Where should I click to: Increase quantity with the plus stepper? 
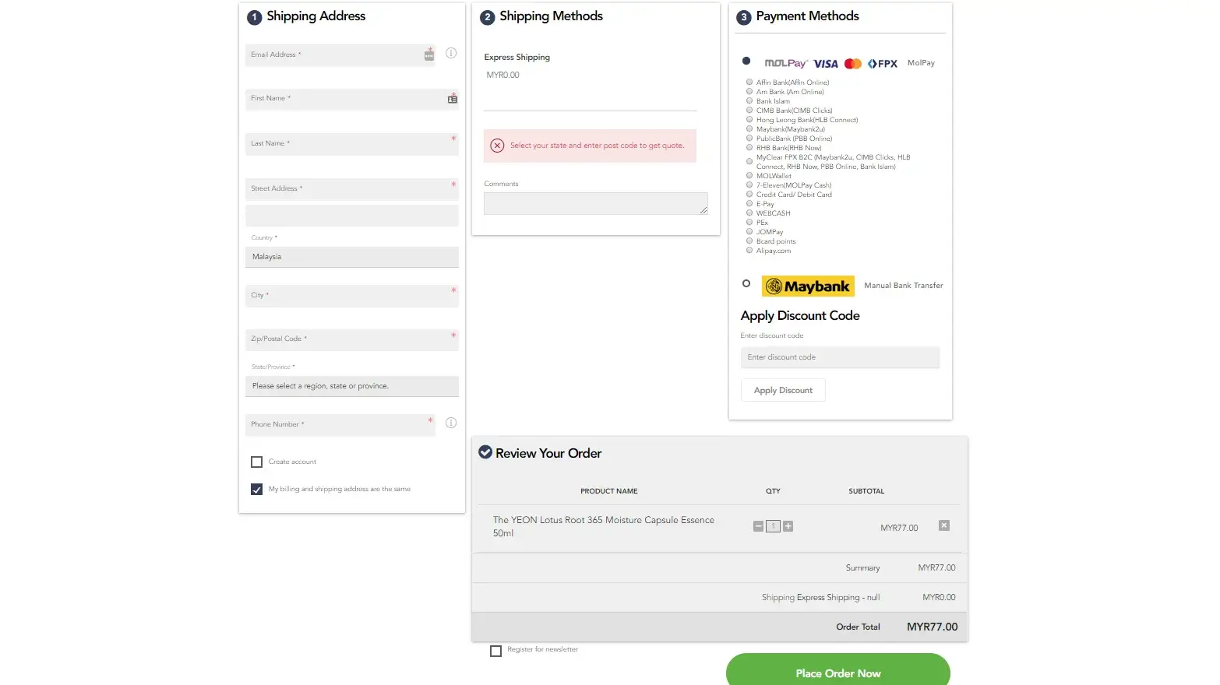pyautogui.click(x=788, y=526)
